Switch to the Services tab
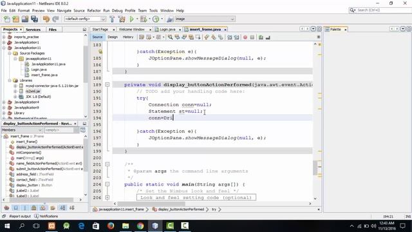412x232 pixels. click(x=33, y=30)
